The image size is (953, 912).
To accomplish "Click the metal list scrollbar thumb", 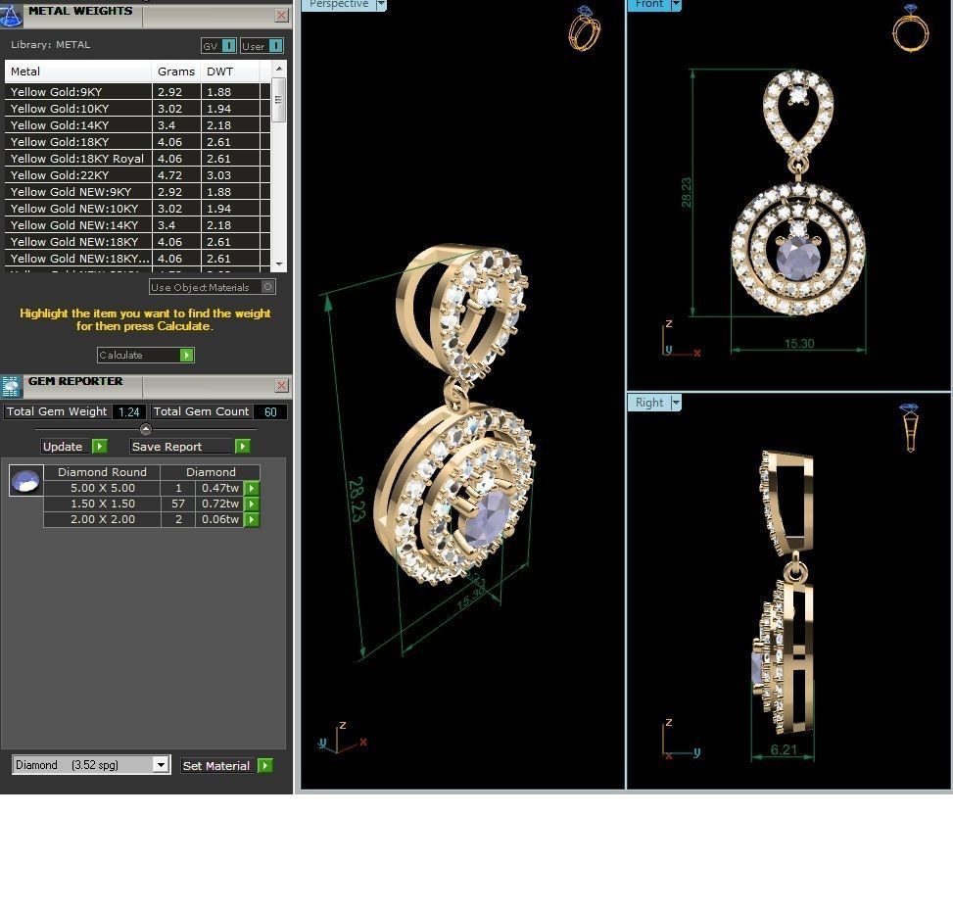I will (x=278, y=100).
